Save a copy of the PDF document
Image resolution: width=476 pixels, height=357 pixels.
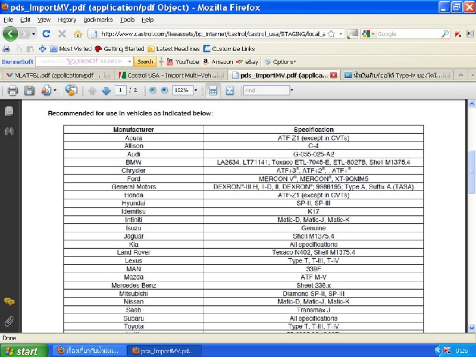pos(29,90)
